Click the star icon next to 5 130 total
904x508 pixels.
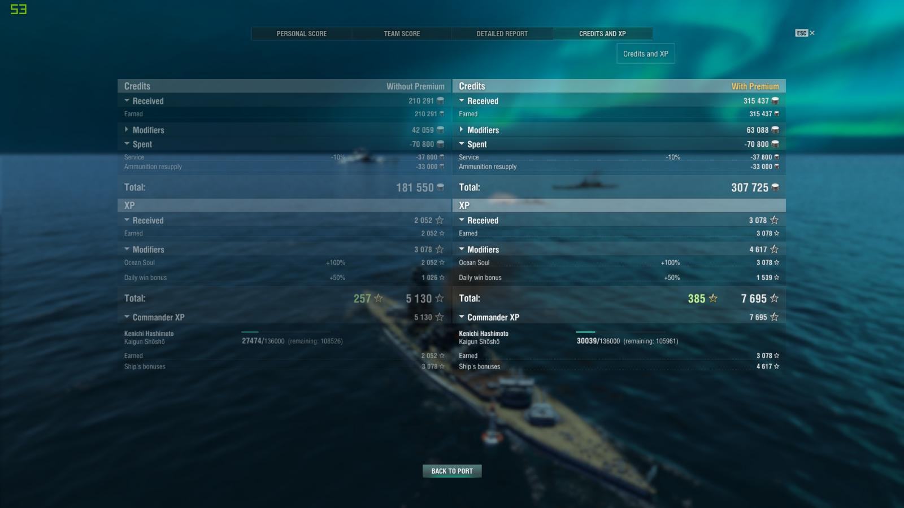[x=440, y=298]
